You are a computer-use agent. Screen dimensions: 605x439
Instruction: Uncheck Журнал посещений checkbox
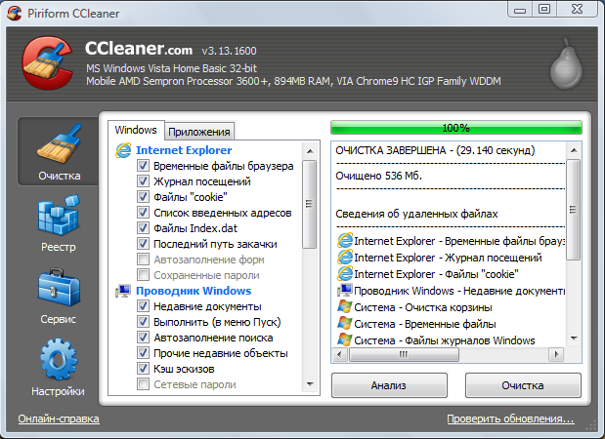143,181
